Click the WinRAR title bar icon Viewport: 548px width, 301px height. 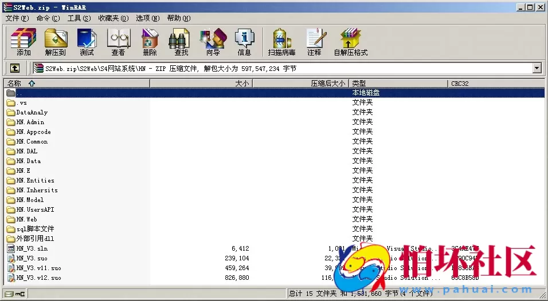point(7,7)
